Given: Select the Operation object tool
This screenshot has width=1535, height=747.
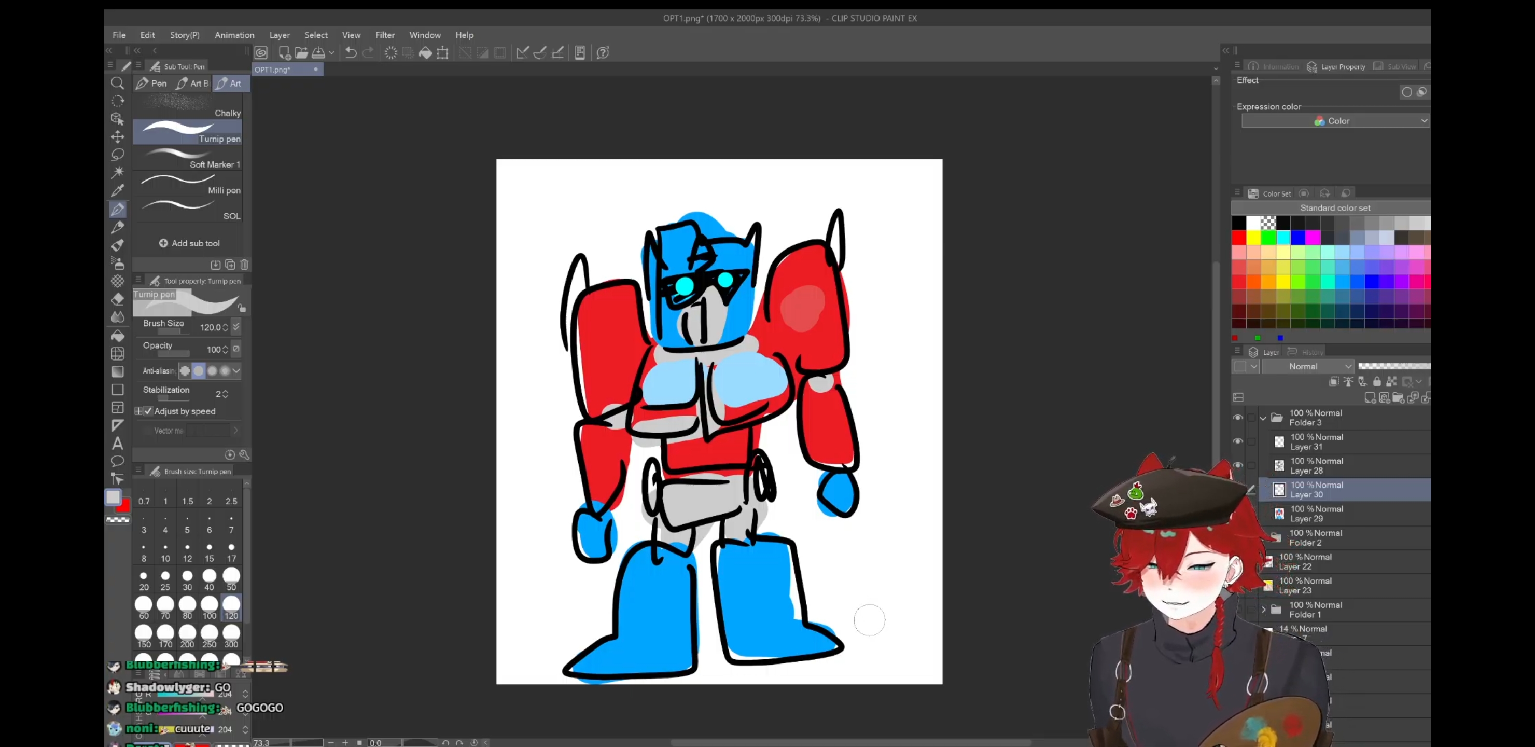Looking at the screenshot, I should (x=117, y=119).
